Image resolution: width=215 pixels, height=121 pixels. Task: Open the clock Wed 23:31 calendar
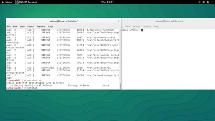coord(107,2)
